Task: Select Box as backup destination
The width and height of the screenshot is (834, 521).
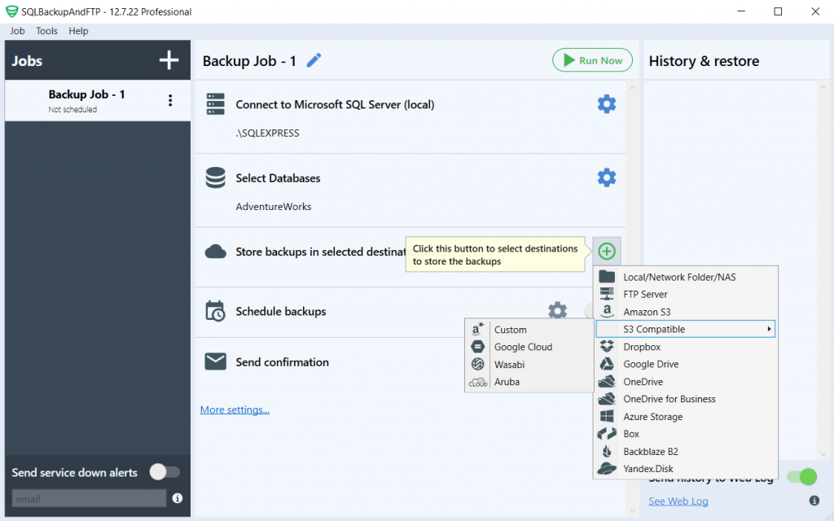Action: (x=686, y=434)
